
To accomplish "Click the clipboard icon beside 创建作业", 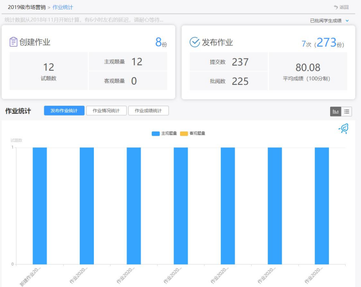I will pyautogui.click(x=13, y=42).
